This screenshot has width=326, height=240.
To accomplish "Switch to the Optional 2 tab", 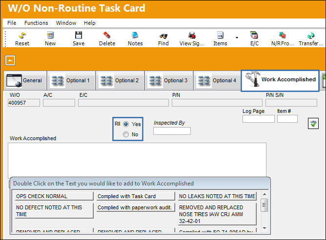I will [x=120, y=80].
